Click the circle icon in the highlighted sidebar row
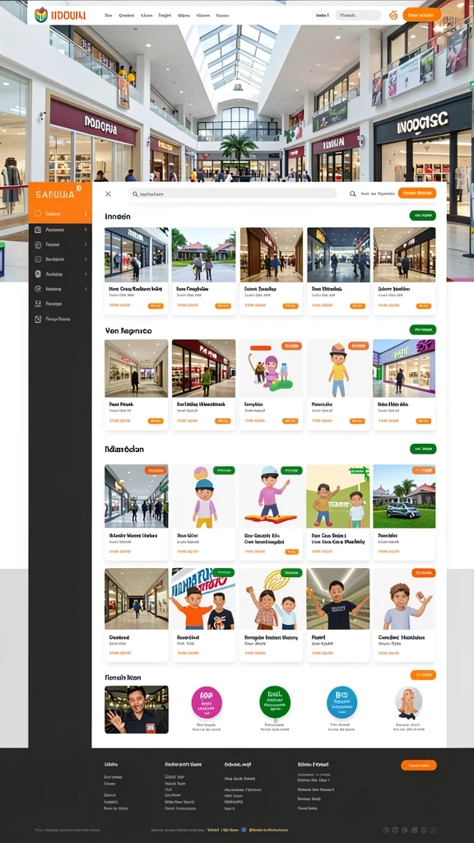The height and width of the screenshot is (843, 474). pos(38,214)
